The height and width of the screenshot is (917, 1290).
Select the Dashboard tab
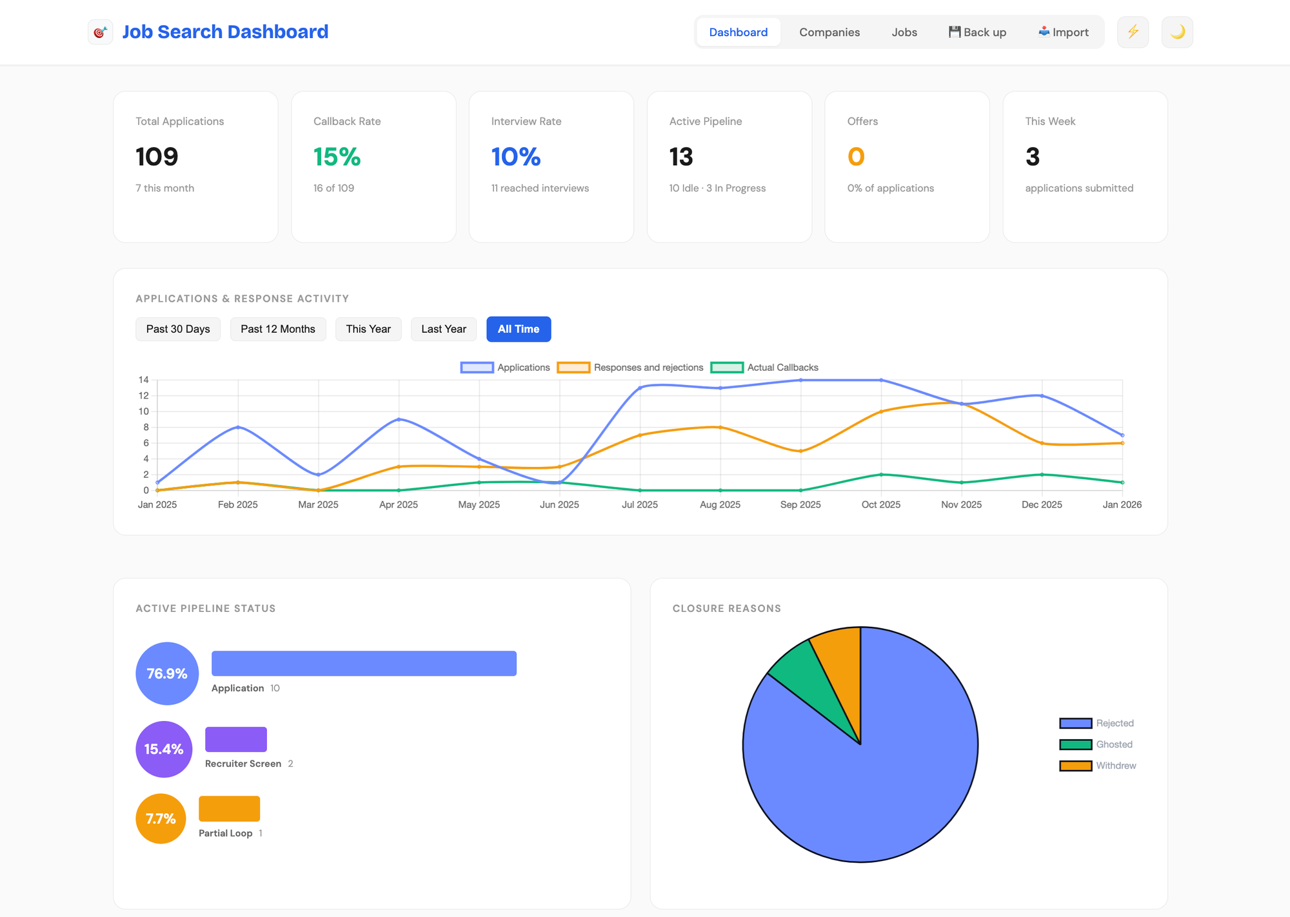(x=738, y=32)
